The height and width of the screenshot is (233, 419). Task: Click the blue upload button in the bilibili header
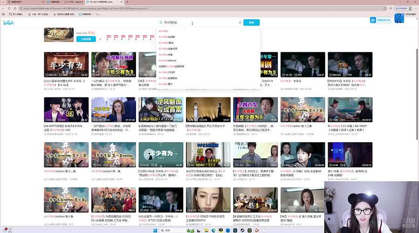tap(380, 20)
